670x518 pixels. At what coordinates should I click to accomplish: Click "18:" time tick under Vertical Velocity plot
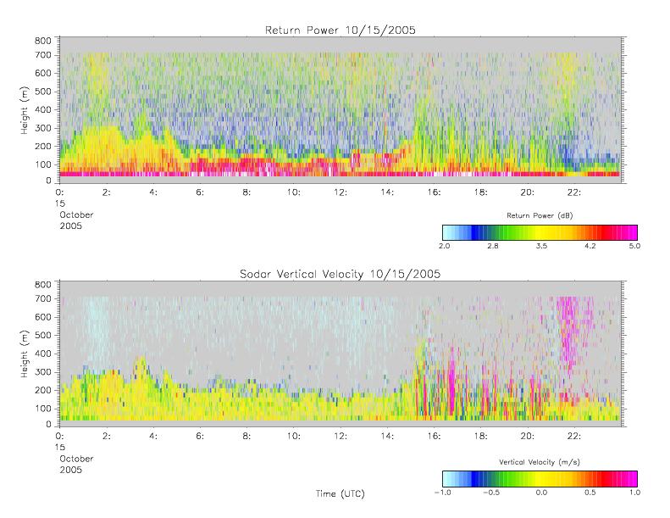click(x=481, y=437)
